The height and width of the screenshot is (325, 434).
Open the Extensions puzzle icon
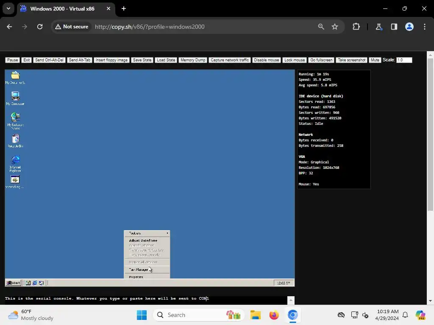pos(356,27)
